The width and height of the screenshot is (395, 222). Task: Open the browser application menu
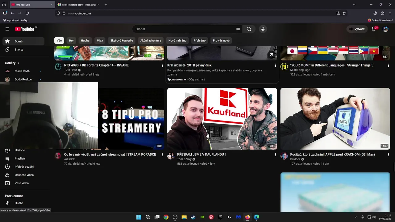click(390, 13)
